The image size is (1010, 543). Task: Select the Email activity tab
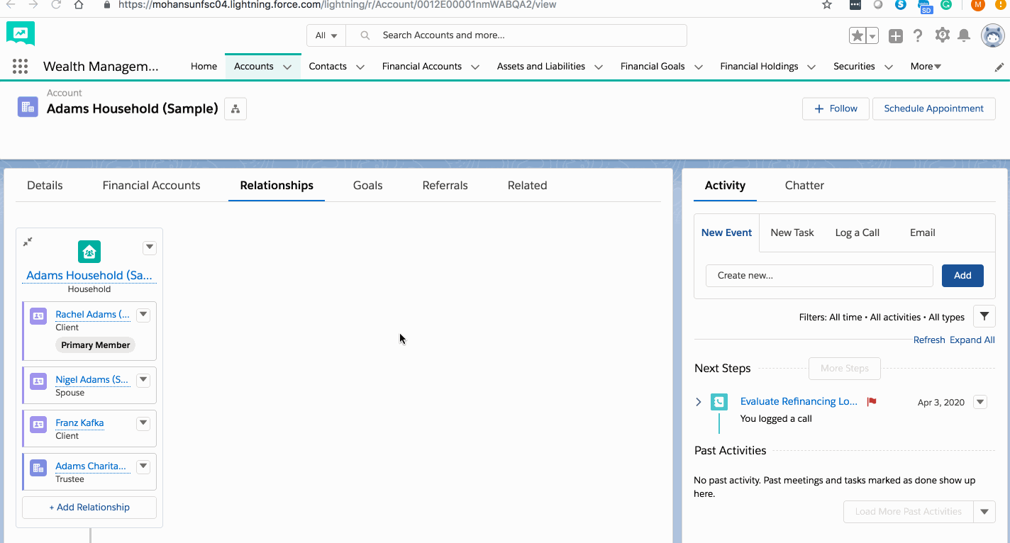[922, 233]
